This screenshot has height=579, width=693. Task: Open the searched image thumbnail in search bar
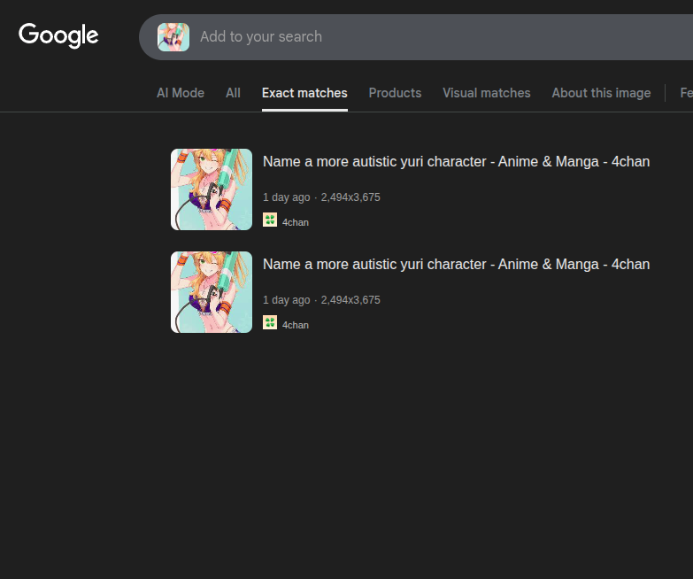[x=173, y=37]
